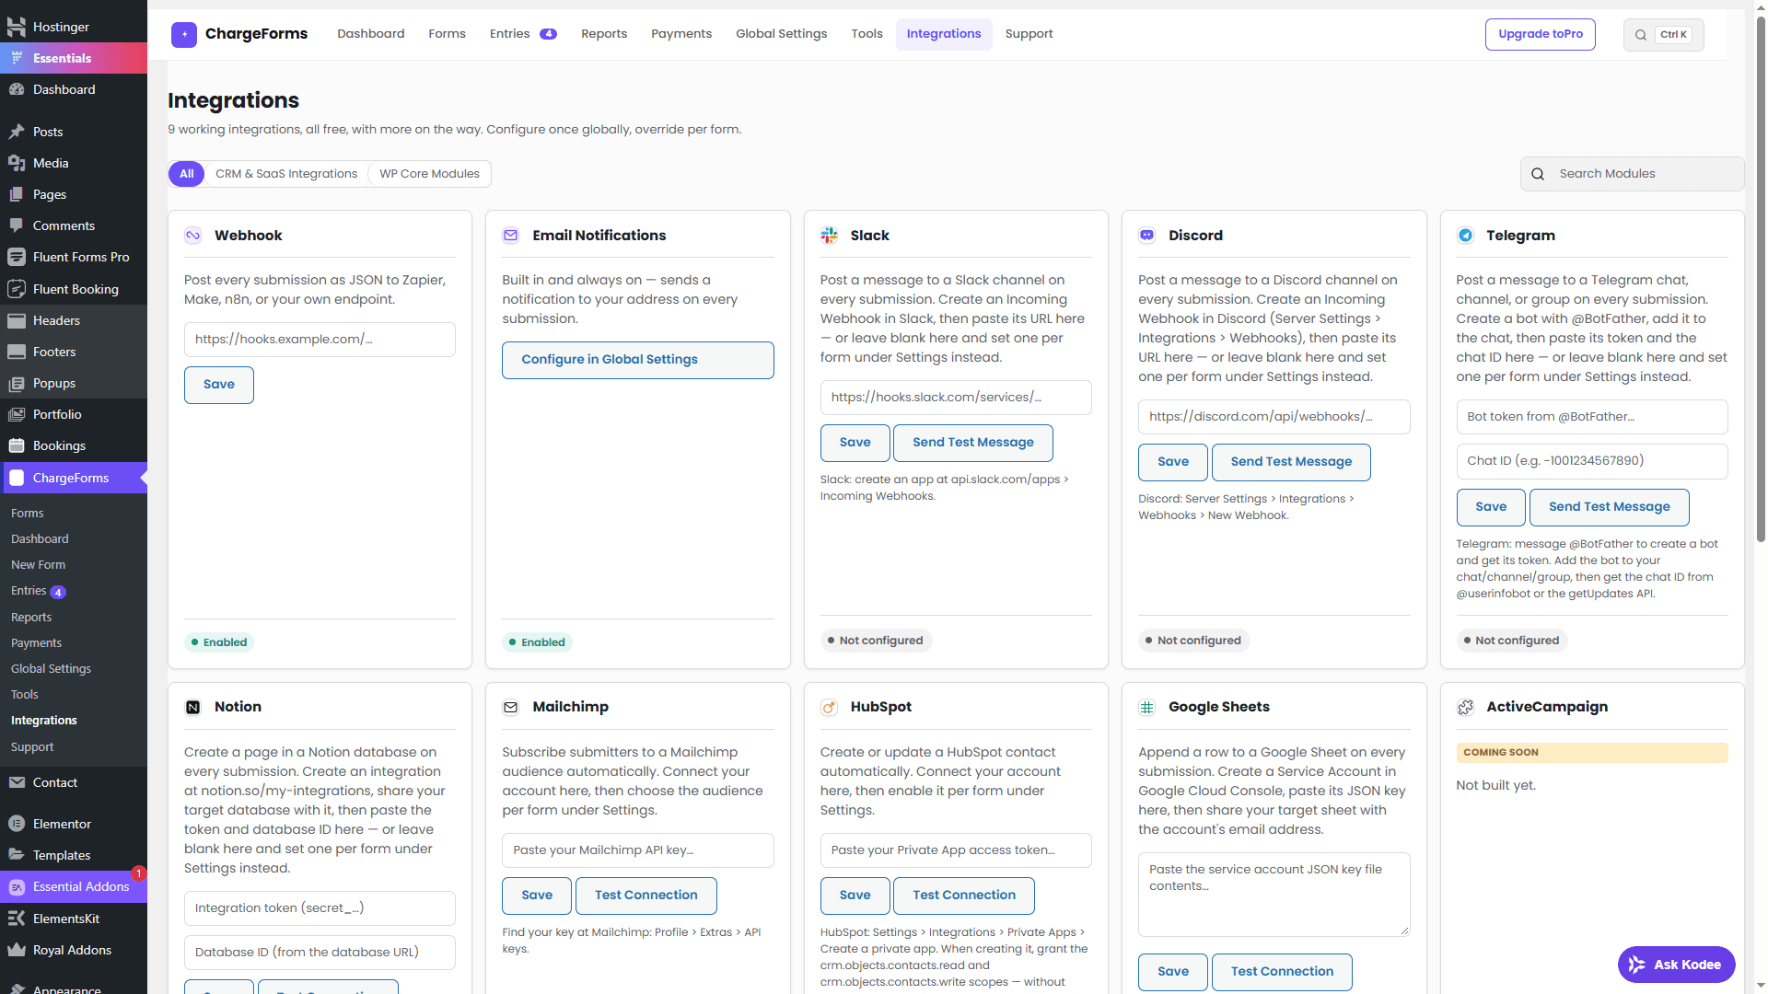Image resolution: width=1768 pixels, height=994 pixels.
Task: Click the Essential Addons sidebar icon
Action: (x=17, y=887)
